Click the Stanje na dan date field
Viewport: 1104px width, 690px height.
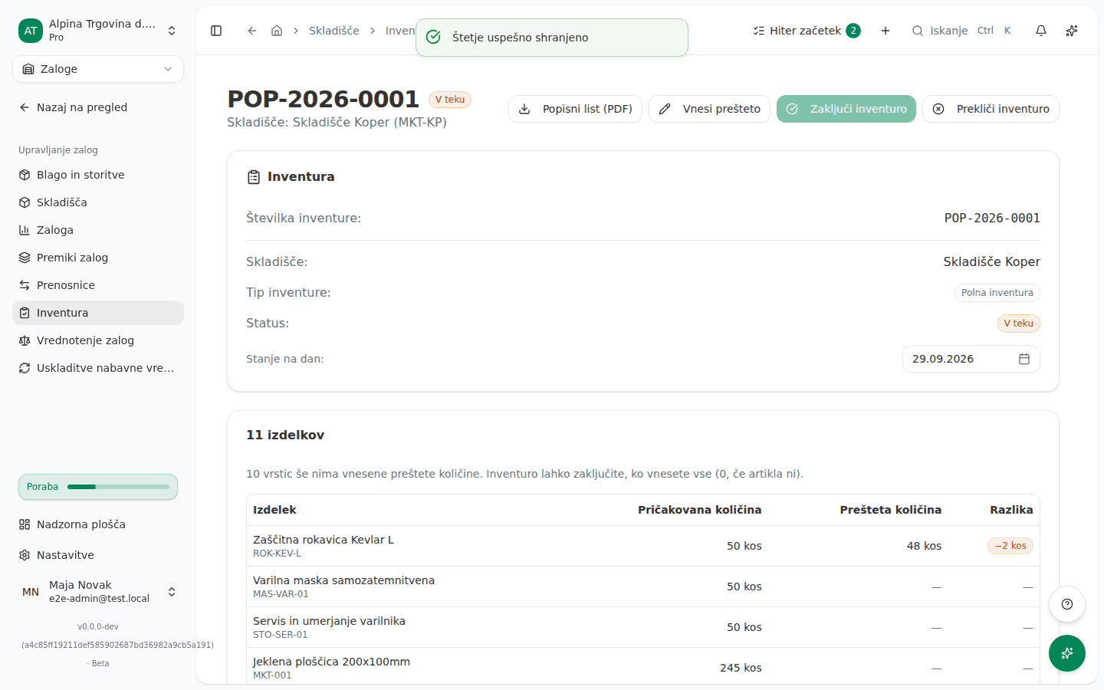971,359
